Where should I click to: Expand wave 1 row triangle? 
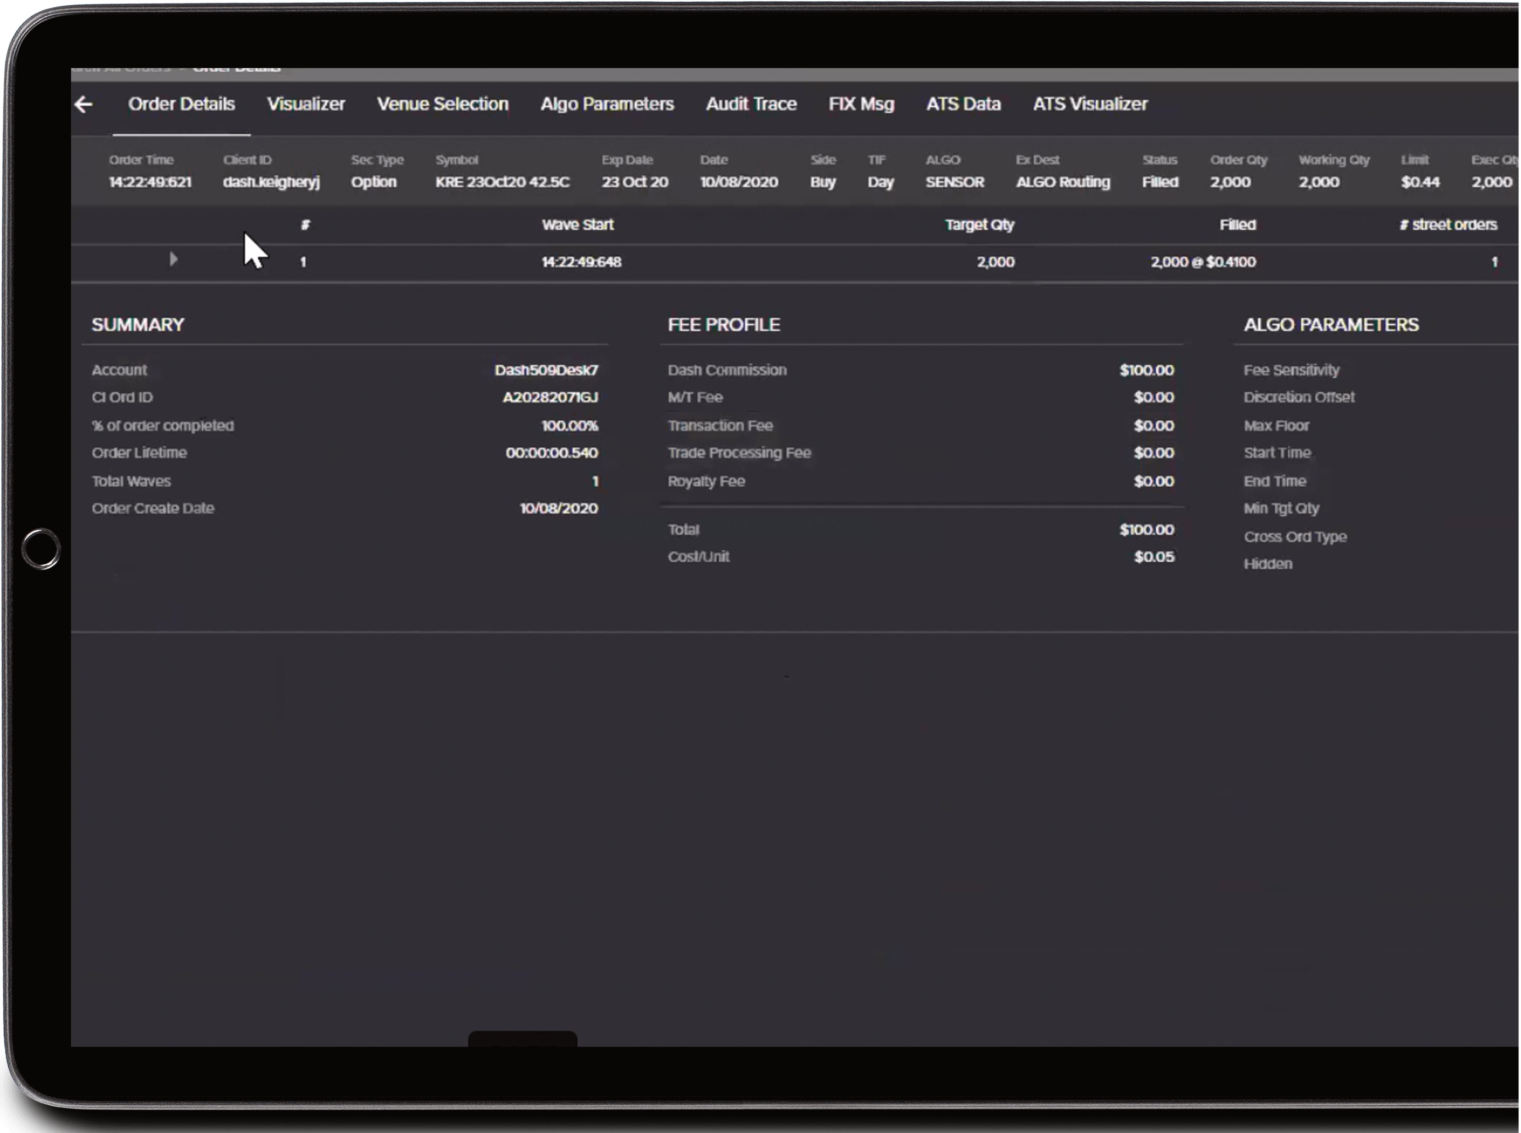173,259
